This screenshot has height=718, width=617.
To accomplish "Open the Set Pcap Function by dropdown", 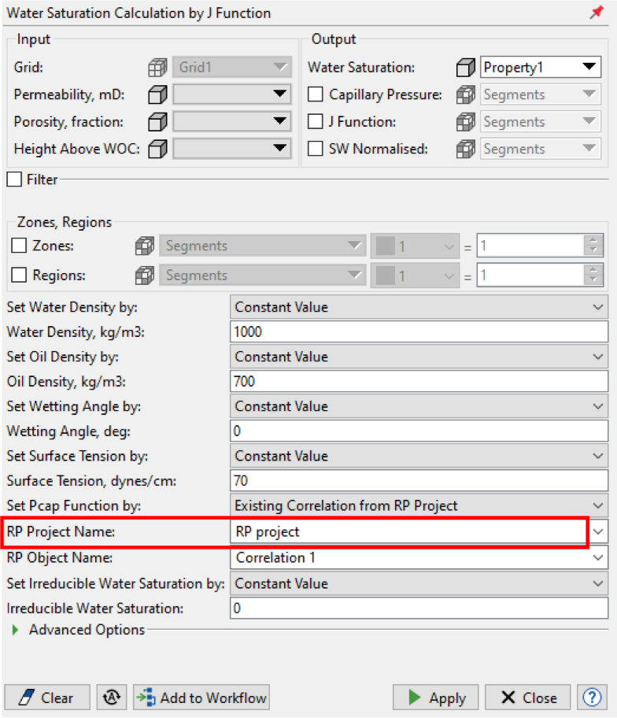I will click(x=419, y=505).
